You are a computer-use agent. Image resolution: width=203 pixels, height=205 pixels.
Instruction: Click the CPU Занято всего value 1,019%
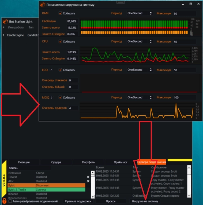coord(72,52)
